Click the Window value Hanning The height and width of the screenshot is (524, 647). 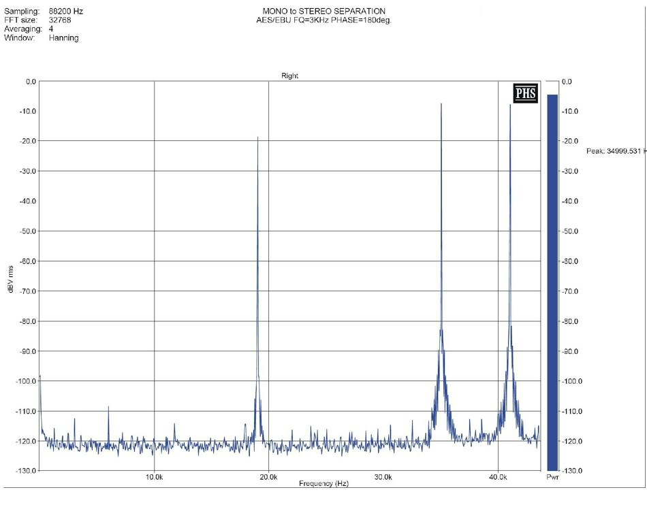63,38
